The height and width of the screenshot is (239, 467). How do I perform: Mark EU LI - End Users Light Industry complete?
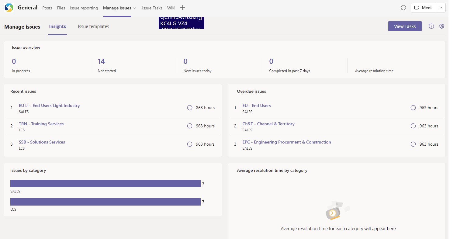click(x=190, y=108)
